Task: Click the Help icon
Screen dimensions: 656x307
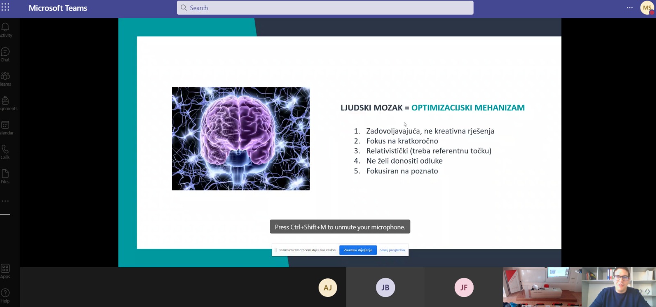Action: click(5, 295)
